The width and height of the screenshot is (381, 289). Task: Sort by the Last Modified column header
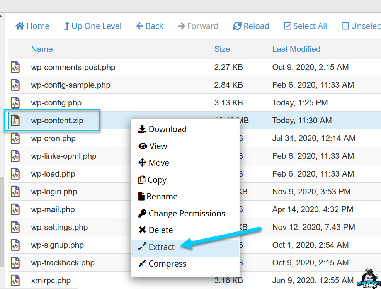tap(296, 49)
